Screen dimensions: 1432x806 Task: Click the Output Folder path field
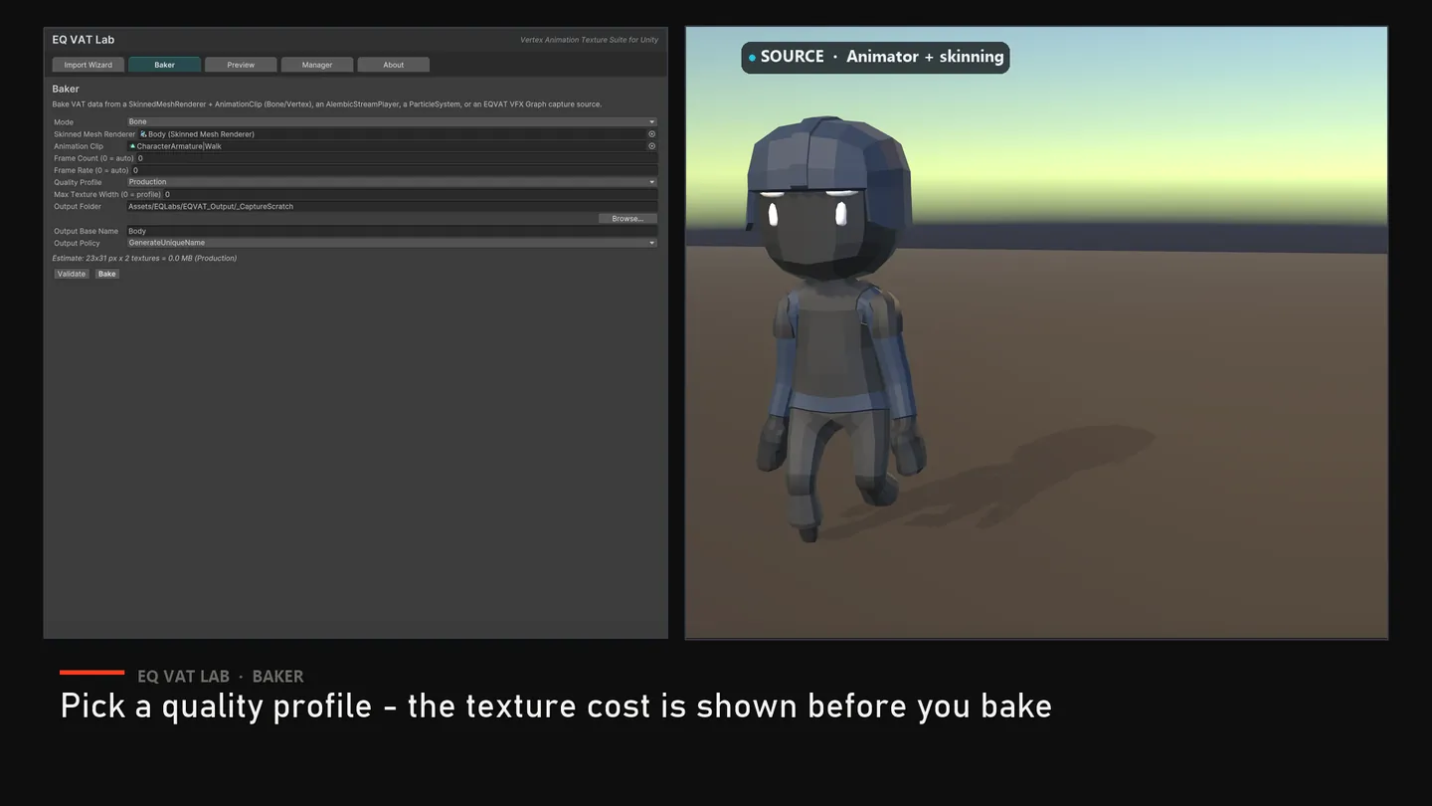click(392, 206)
